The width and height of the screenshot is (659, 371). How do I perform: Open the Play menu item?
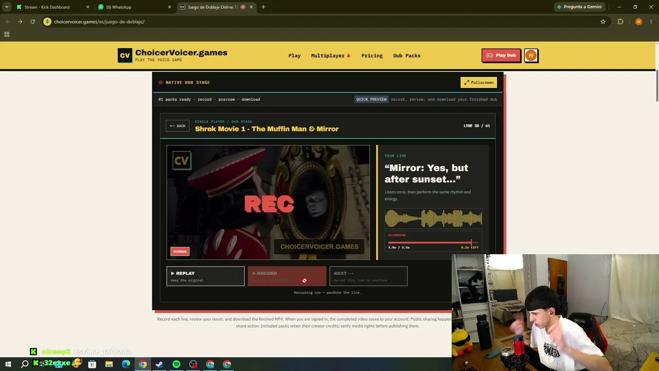(x=294, y=56)
